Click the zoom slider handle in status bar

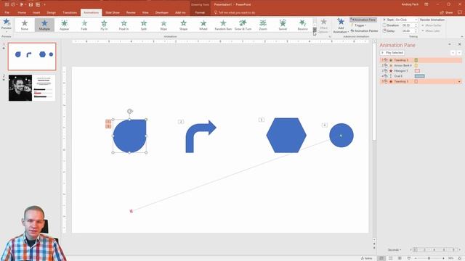pyautogui.click(x=429, y=258)
